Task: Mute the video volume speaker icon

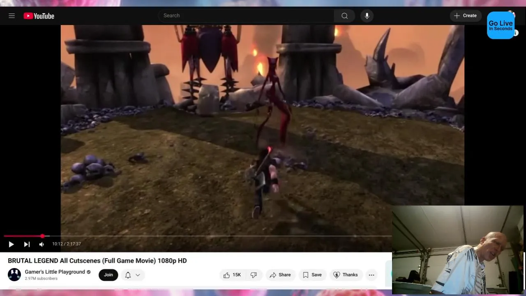Action: click(42, 244)
